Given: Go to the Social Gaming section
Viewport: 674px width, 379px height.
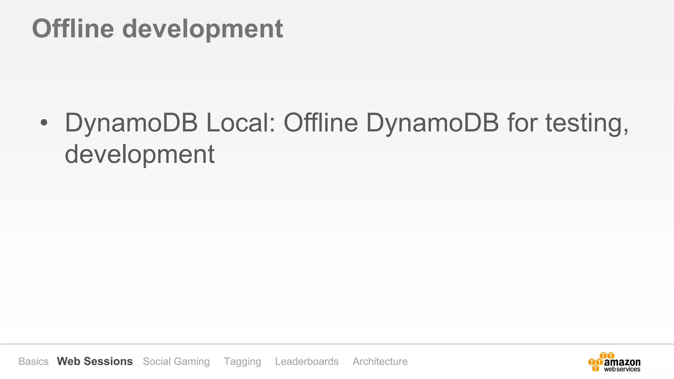Looking at the screenshot, I should (x=176, y=362).
